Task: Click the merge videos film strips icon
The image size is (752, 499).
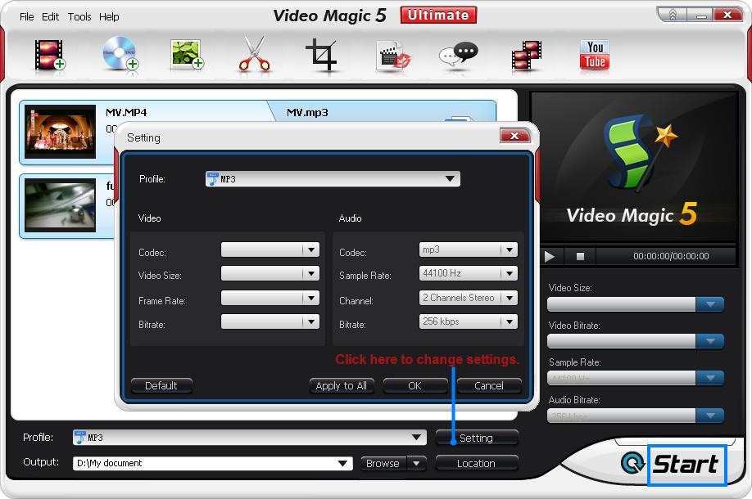Action: pyautogui.click(x=527, y=56)
